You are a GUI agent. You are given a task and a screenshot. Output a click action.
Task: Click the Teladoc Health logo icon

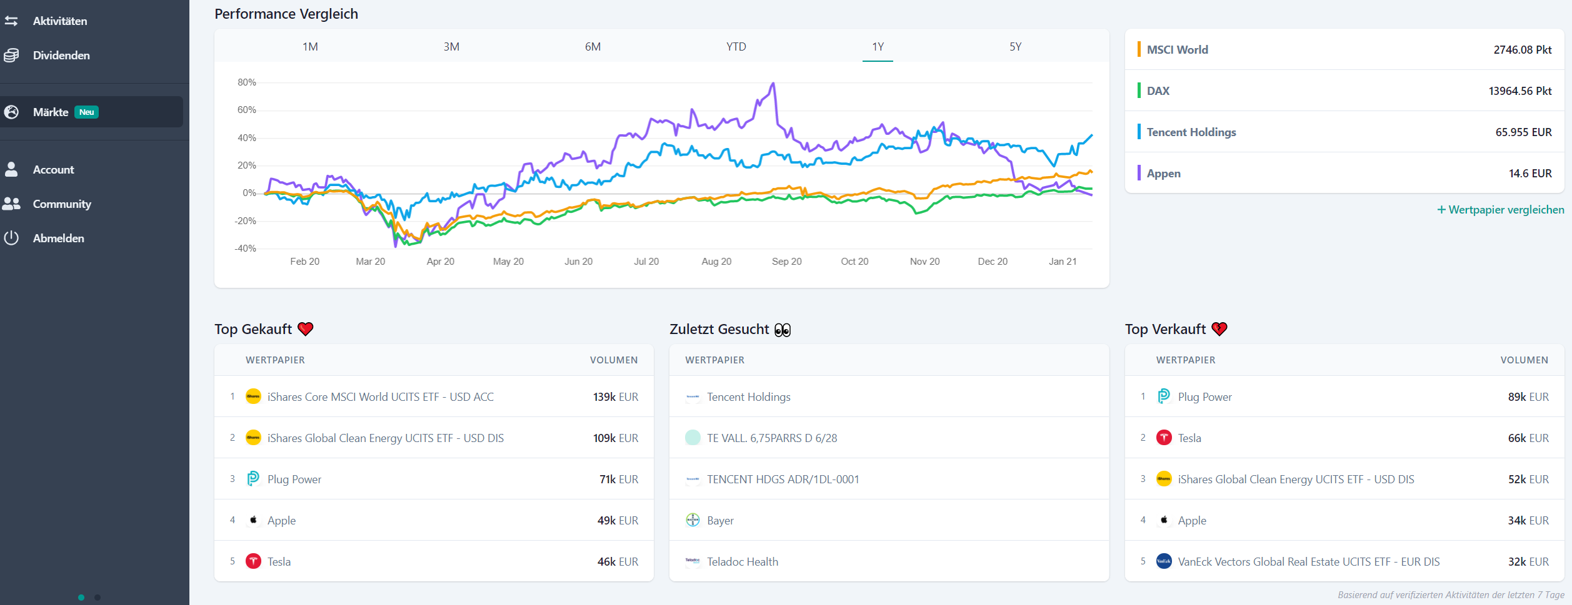coord(693,561)
